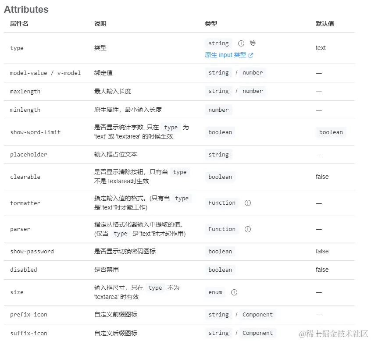Viewport: 371px width, 341px height.
Task: Click the info icon next to the enum tag
Action: [234, 292]
